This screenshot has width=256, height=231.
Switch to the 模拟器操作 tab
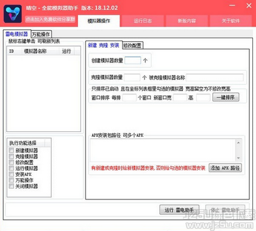click(x=99, y=21)
